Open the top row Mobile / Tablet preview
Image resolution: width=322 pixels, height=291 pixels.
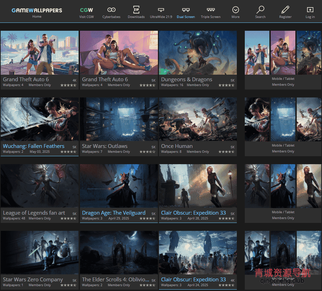(283, 53)
